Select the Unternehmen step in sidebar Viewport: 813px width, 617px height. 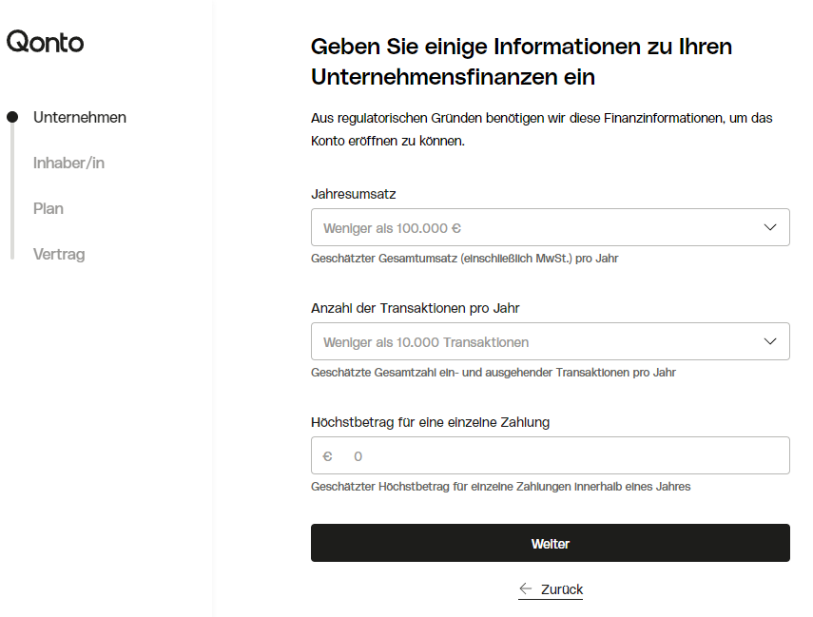tap(80, 117)
